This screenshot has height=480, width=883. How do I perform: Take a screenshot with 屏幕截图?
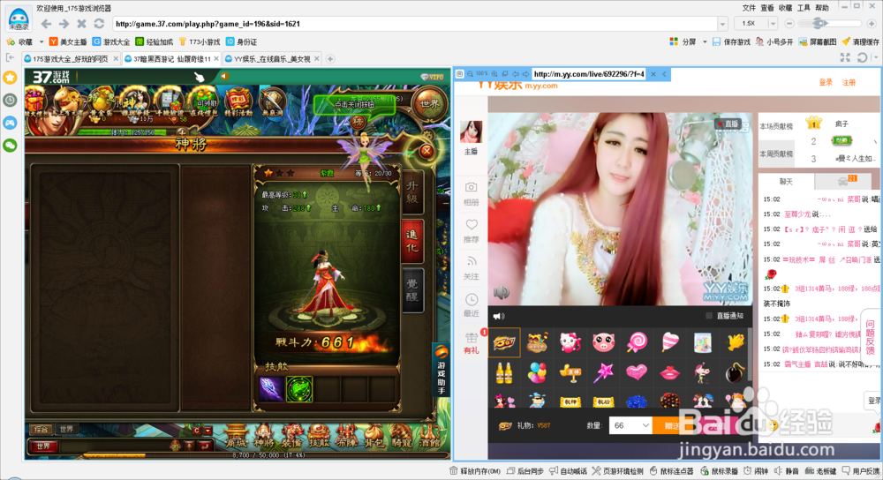(818, 41)
